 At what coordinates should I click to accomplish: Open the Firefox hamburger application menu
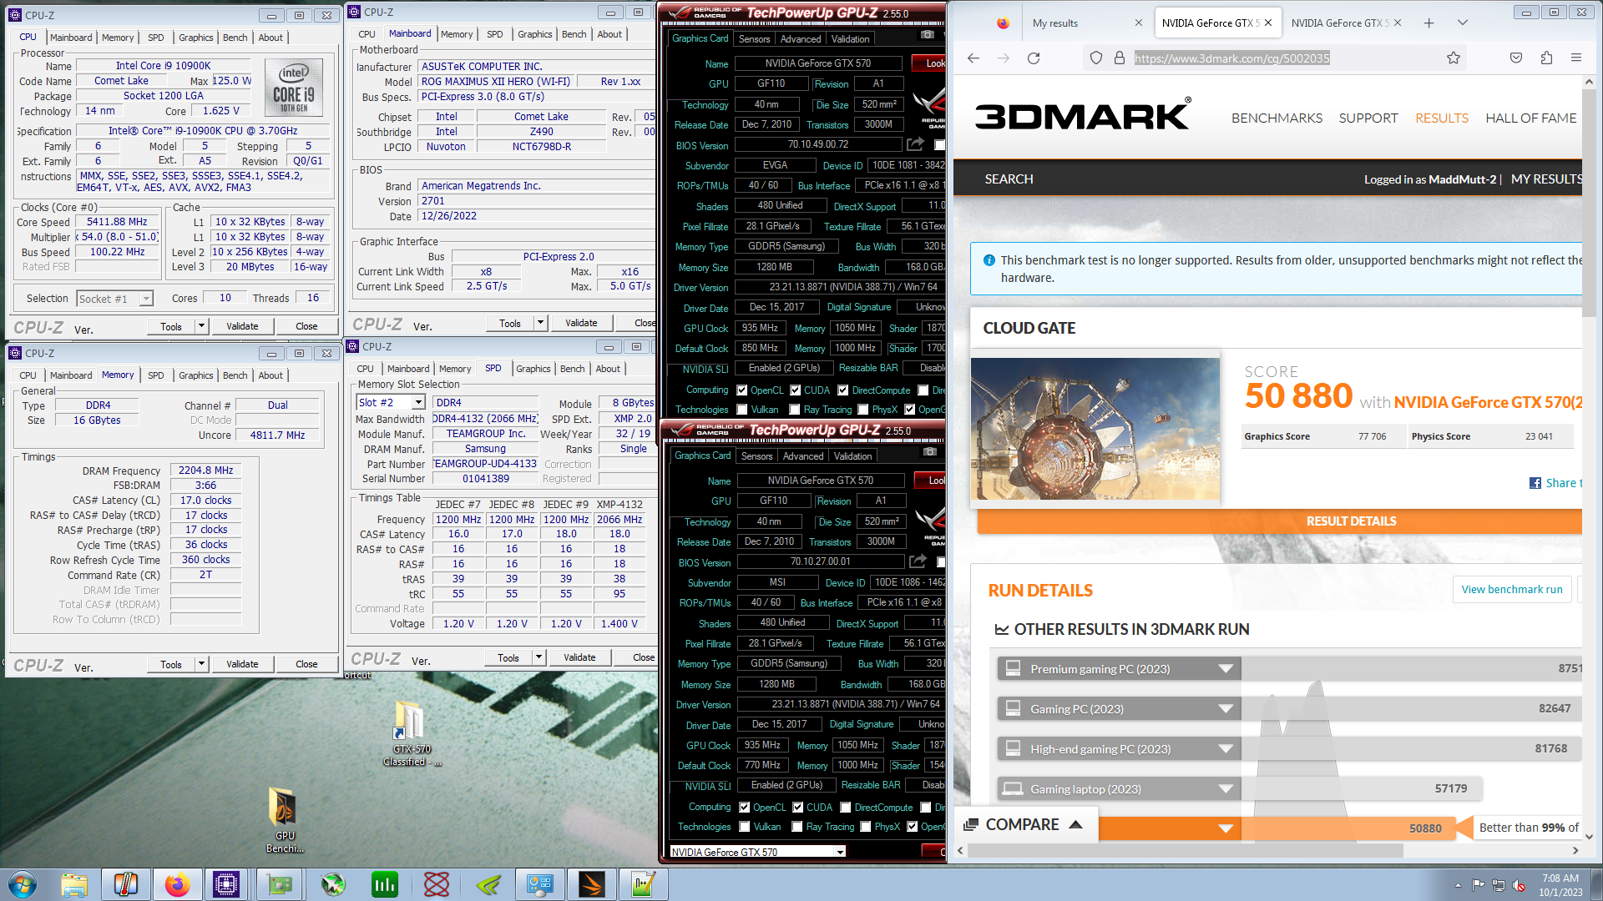(1576, 58)
